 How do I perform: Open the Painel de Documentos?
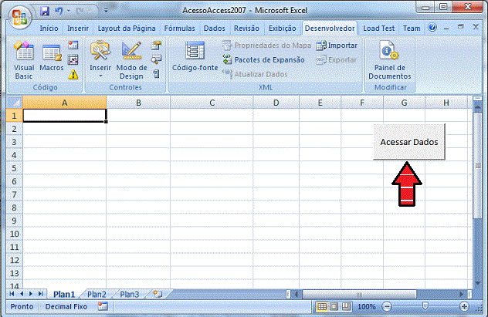coord(389,60)
